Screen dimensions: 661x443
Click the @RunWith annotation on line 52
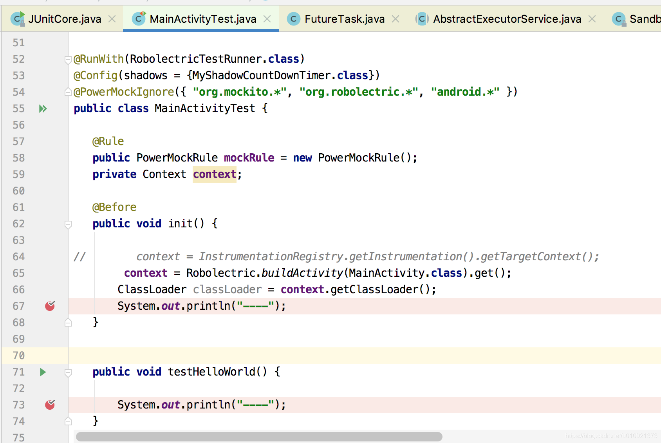coord(99,59)
